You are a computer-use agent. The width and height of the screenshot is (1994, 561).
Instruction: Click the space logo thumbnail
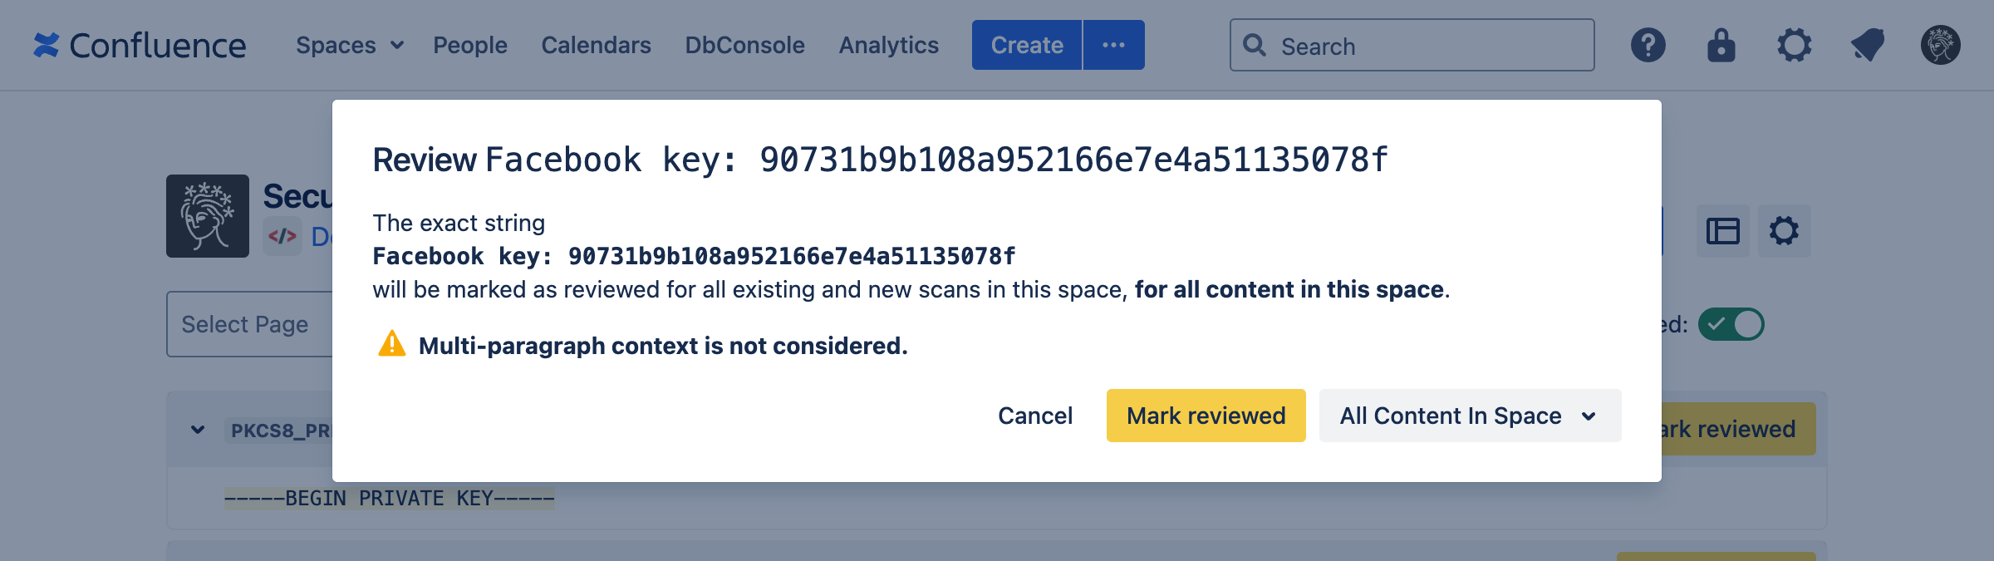coord(208,216)
